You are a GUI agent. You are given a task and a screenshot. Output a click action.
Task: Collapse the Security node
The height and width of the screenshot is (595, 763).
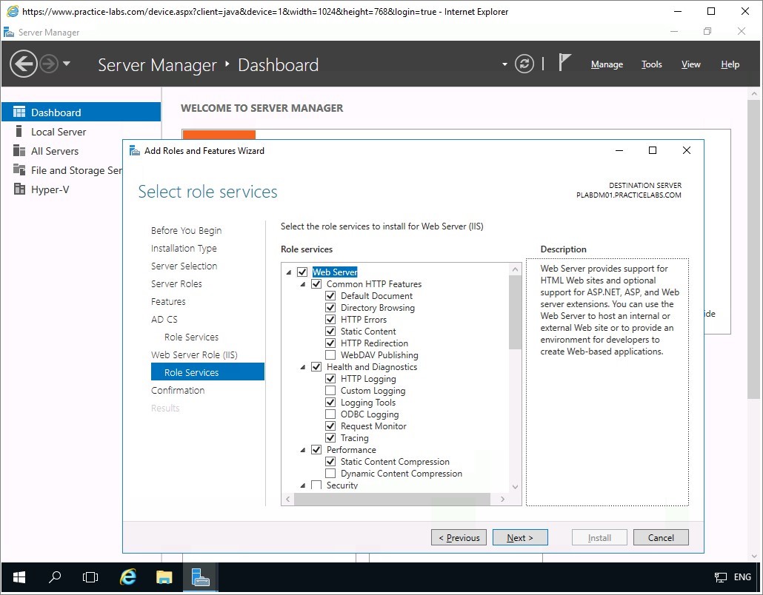[x=303, y=485]
